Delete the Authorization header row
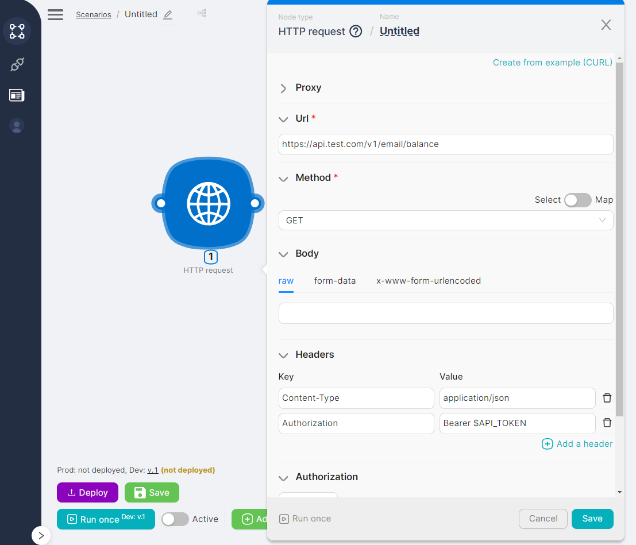Screen dimensions: 636x545 [607, 423]
